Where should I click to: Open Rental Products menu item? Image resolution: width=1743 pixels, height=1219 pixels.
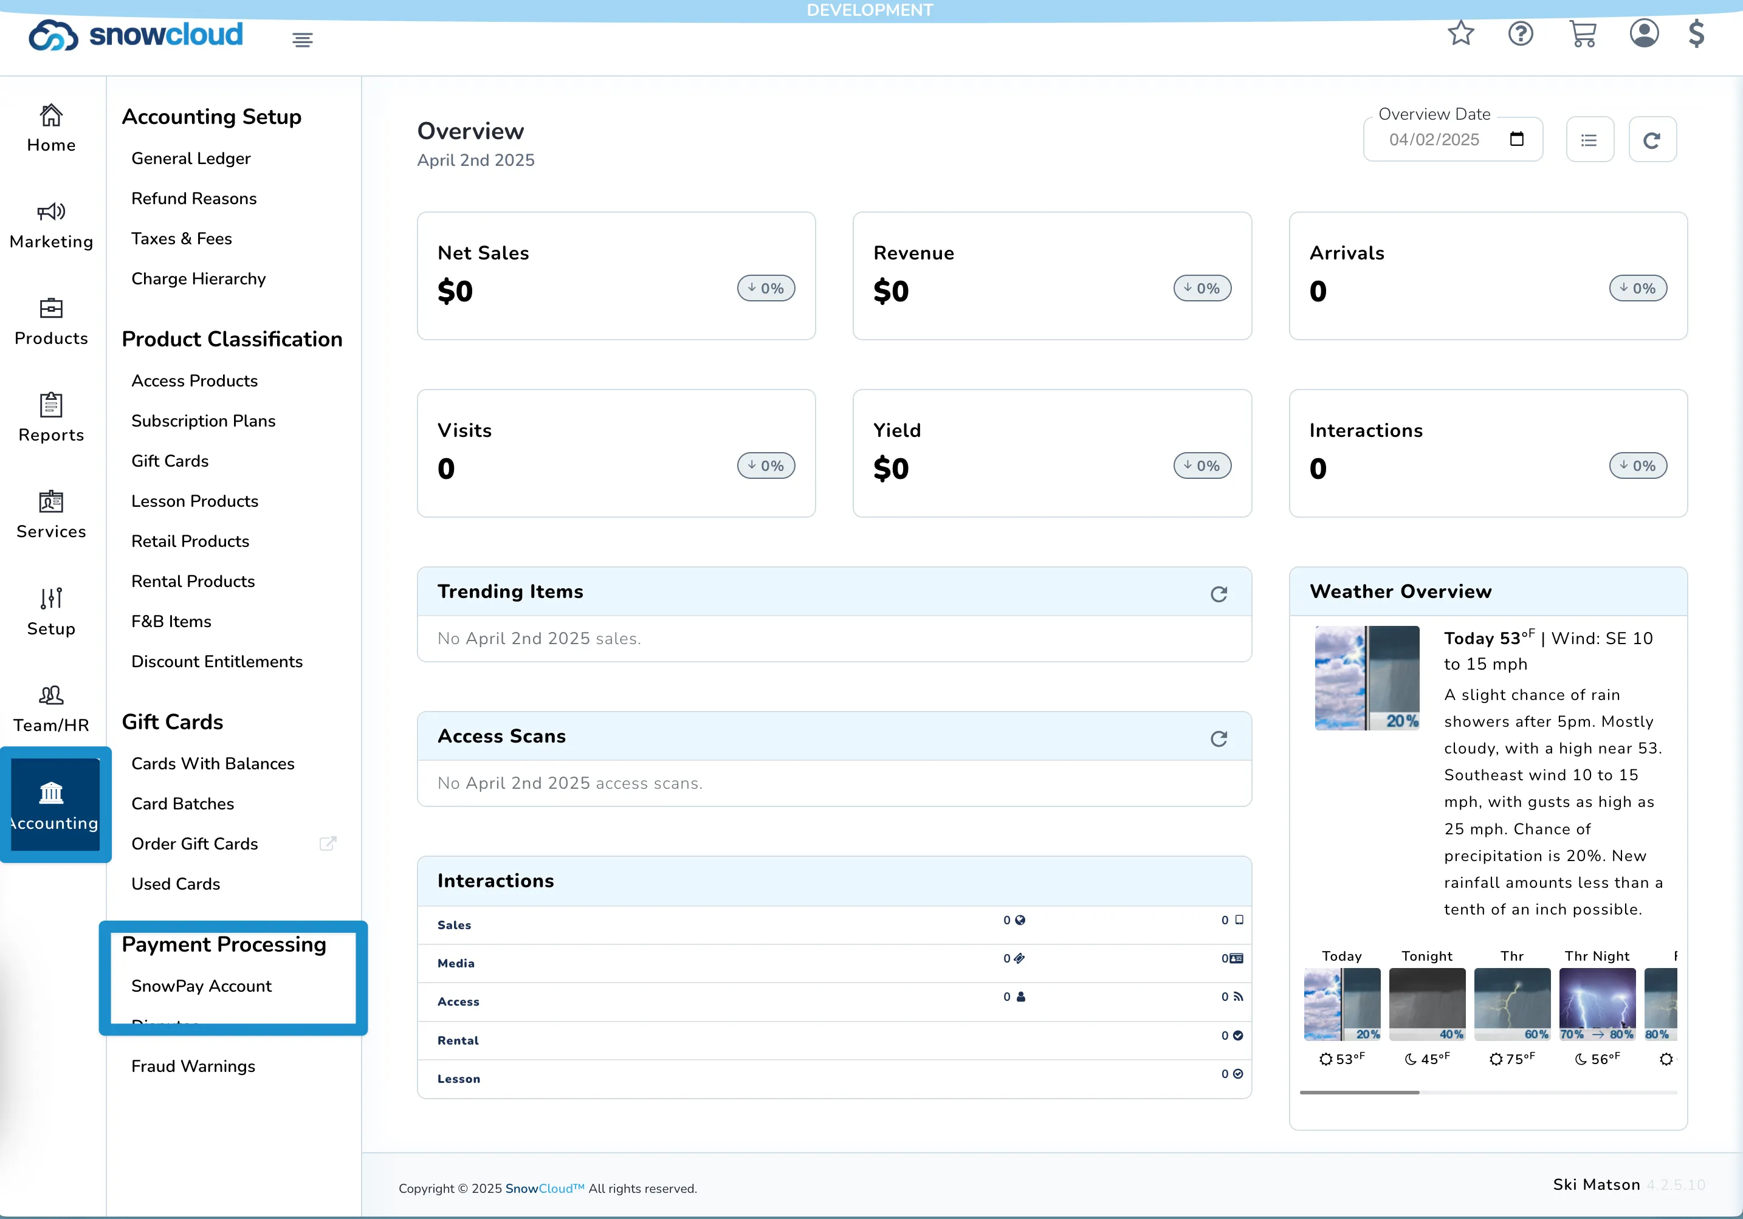point(193,582)
